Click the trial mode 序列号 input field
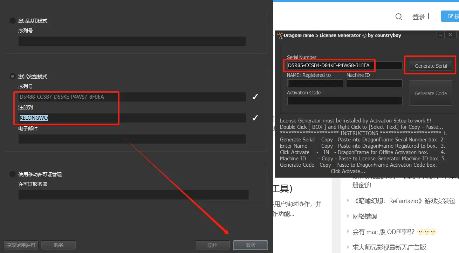The width and height of the screenshot is (459, 253). click(x=132, y=41)
